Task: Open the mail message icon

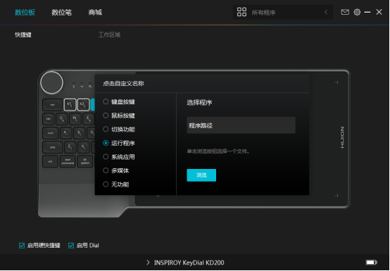Action: click(345, 12)
